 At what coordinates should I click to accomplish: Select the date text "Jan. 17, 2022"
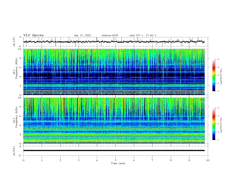(x=82, y=35)
